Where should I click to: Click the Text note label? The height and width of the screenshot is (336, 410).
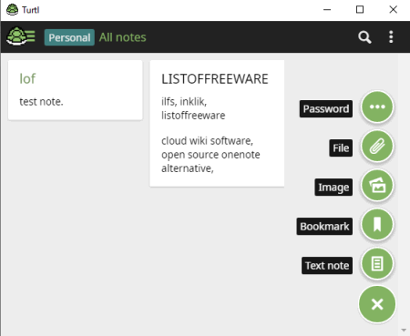tap(327, 266)
